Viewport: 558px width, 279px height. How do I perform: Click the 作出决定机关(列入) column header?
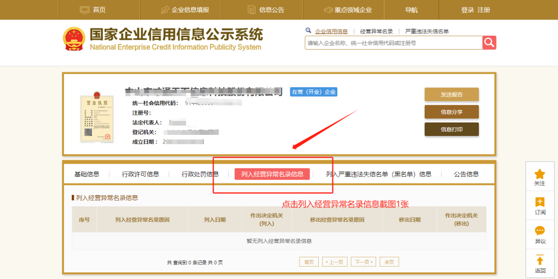267,220
